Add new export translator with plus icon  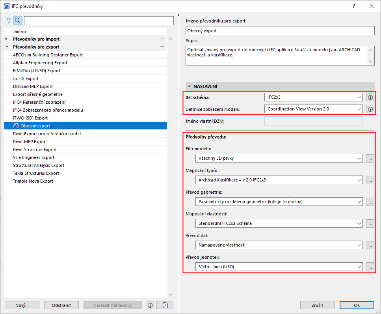pos(162,47)
